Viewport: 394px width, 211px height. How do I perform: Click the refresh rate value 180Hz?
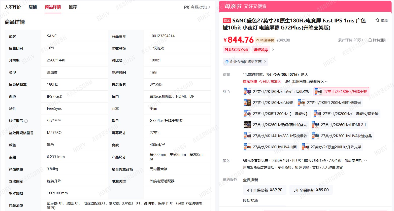[x=52, y=84]
